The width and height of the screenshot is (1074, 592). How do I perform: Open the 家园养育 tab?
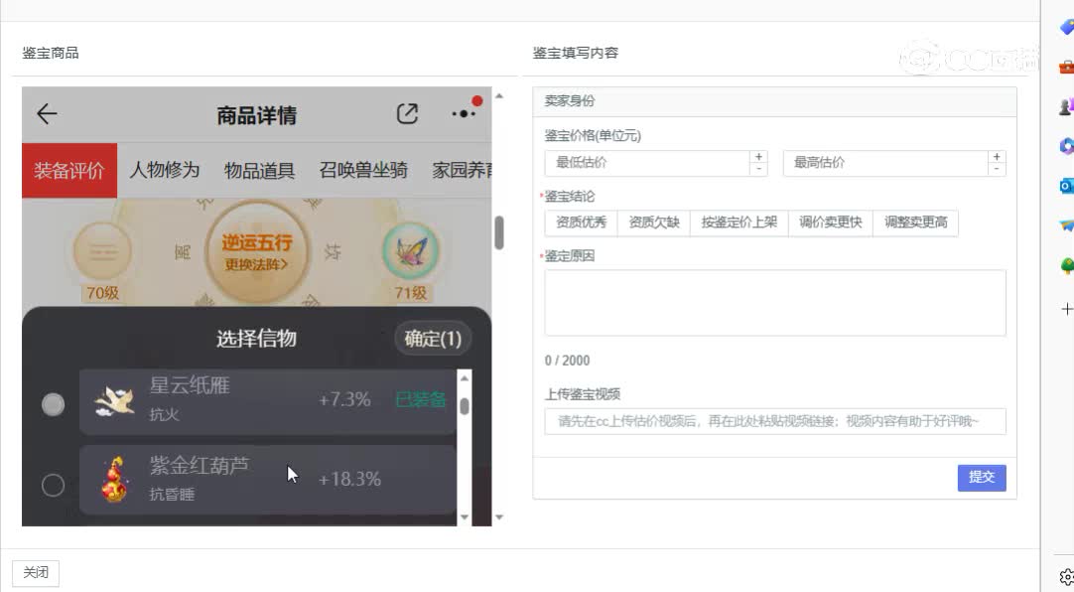click(x=462, y=170)
